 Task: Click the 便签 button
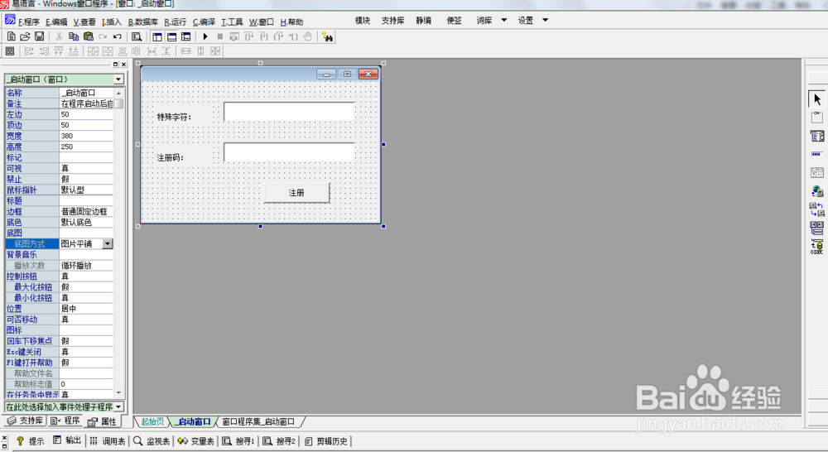click(454, 21)
